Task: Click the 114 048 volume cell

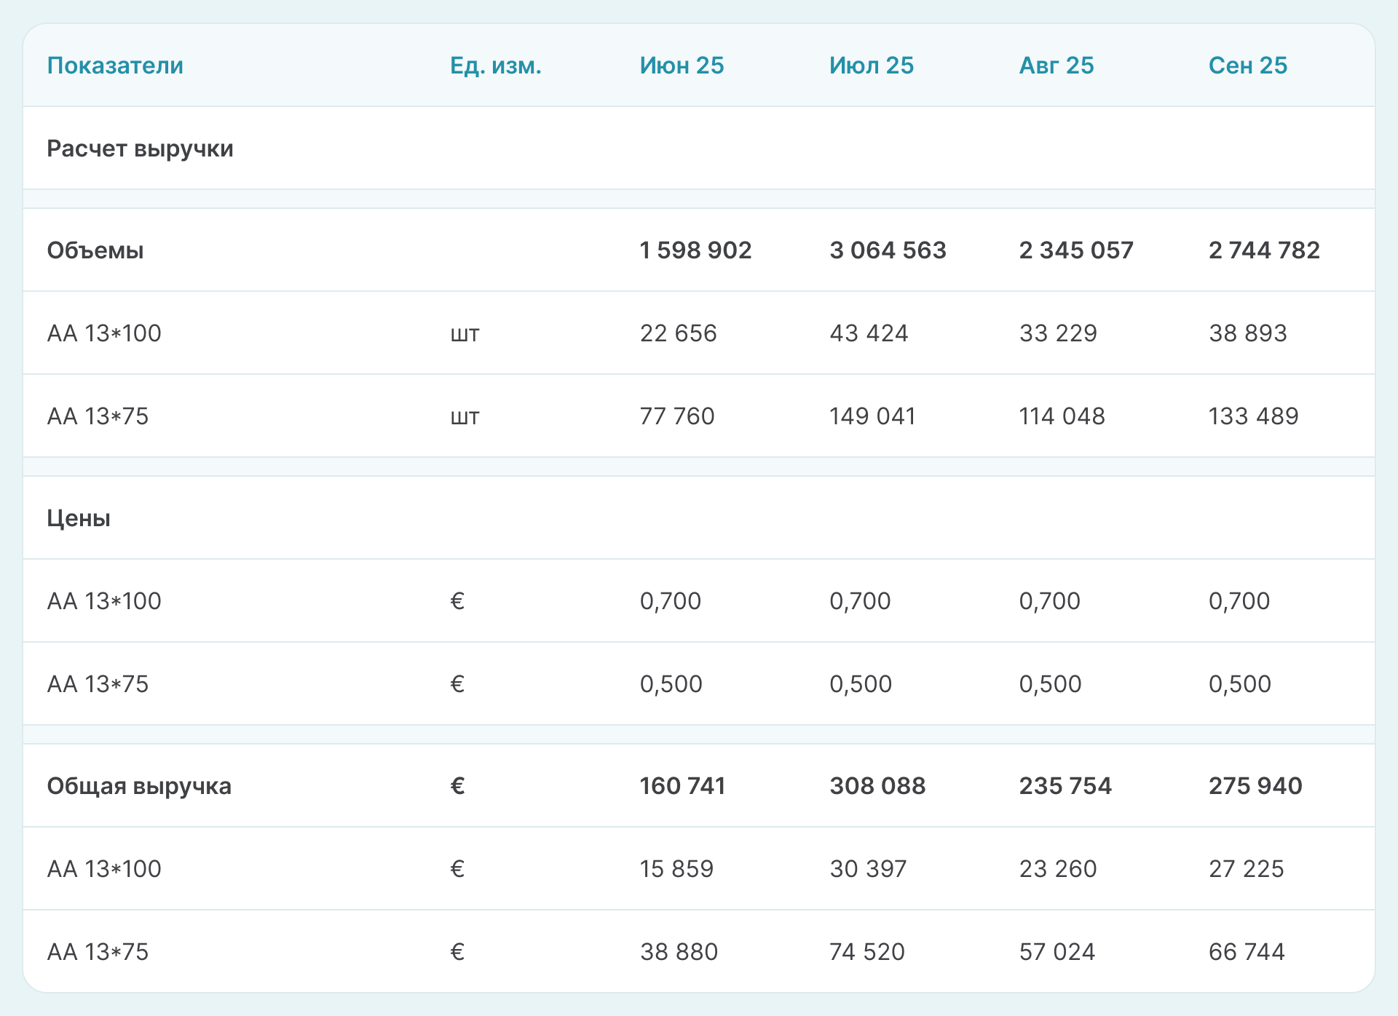Action: point(1062,416)
